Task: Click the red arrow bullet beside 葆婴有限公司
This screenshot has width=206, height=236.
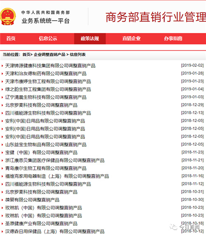Action: 2,200
